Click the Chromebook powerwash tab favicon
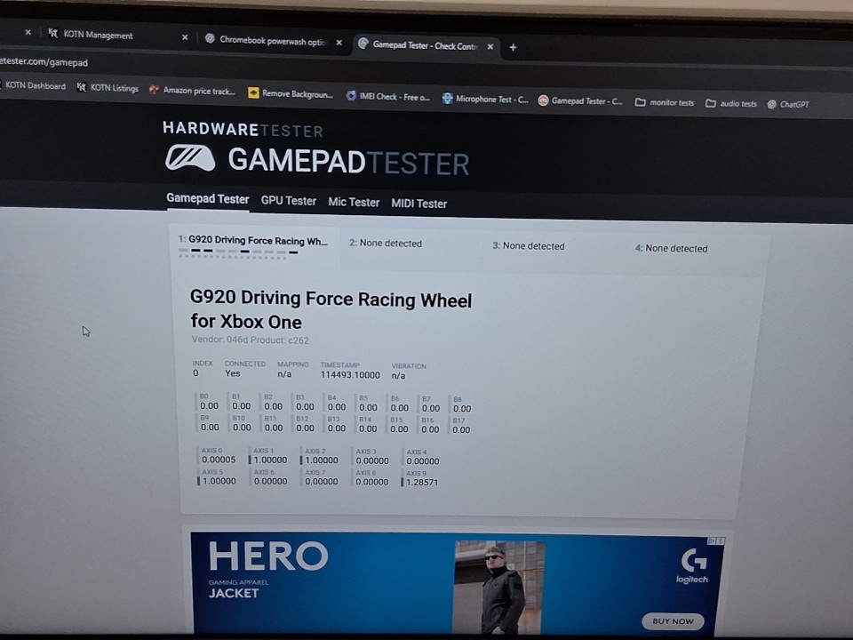Viewport: 853px width, 640px height. pos(210,38)
